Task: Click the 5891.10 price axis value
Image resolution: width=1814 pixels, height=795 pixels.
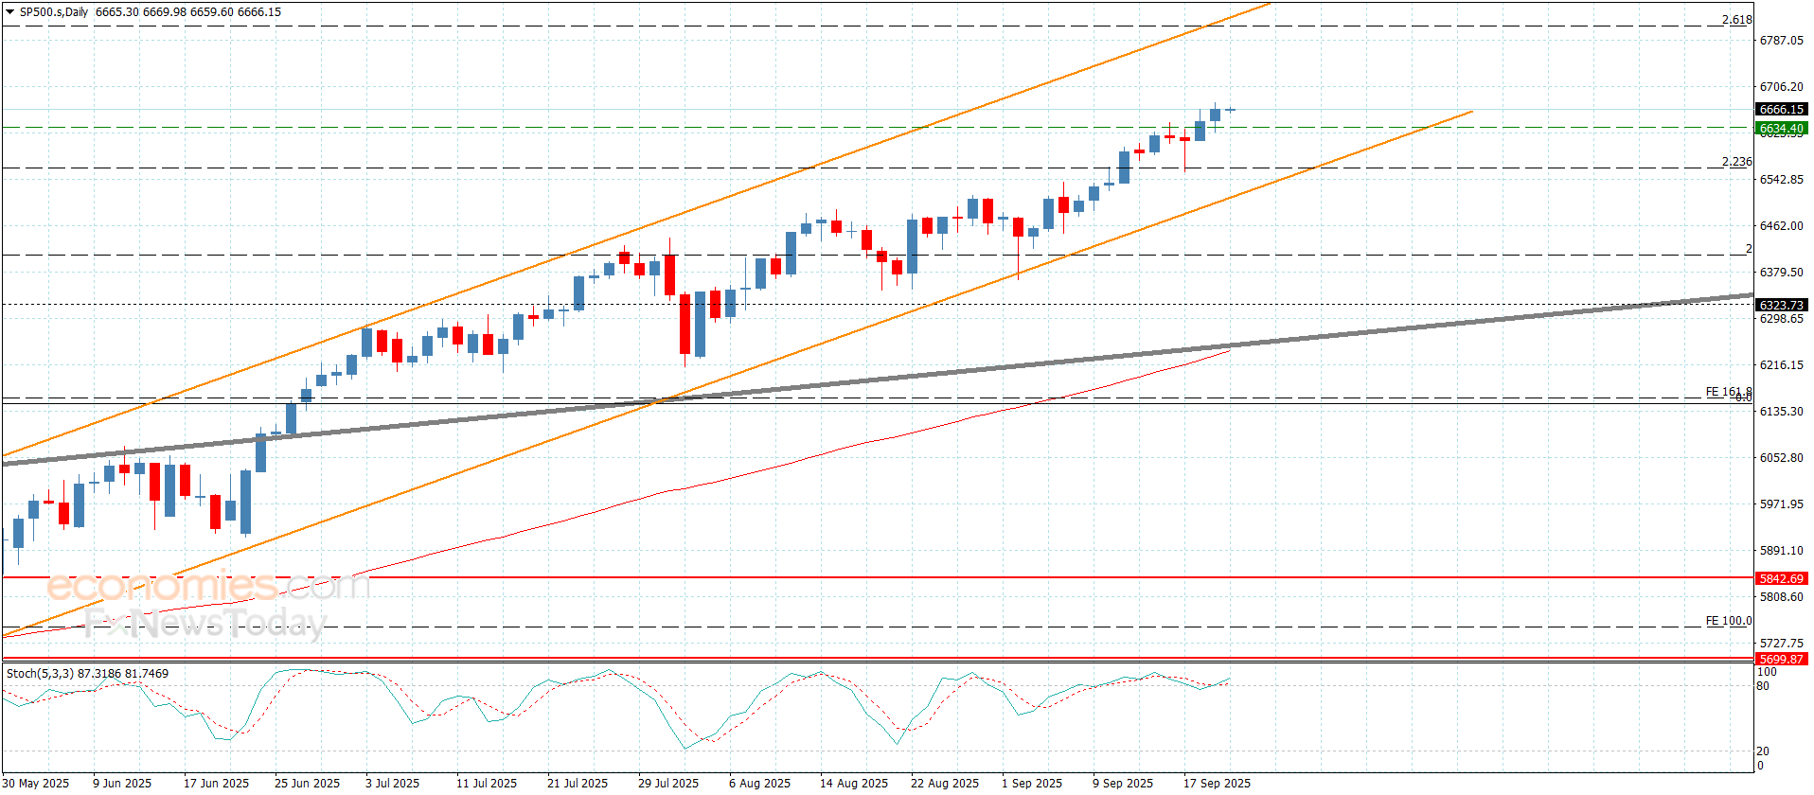Action: [x=1781, y=551]
